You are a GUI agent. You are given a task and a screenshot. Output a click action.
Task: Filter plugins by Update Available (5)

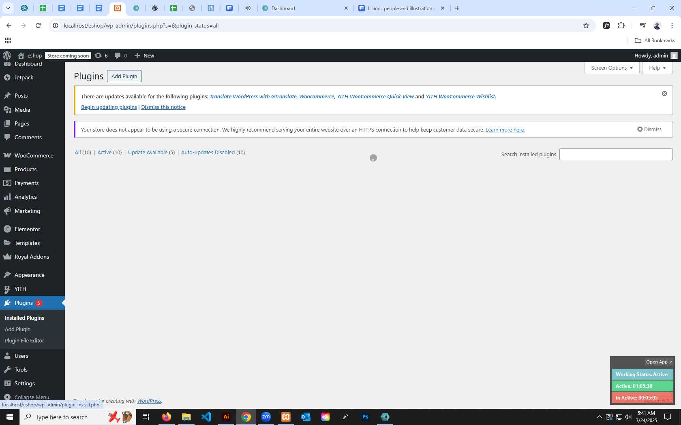[152, 152]
